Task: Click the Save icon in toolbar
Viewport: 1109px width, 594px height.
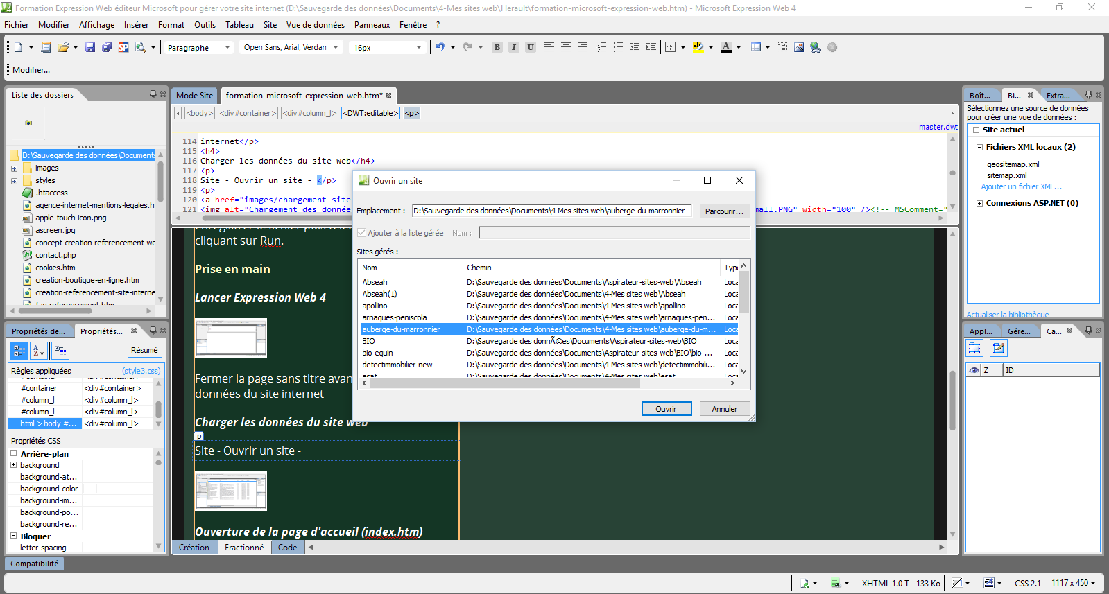Action: tap(90, 47)
